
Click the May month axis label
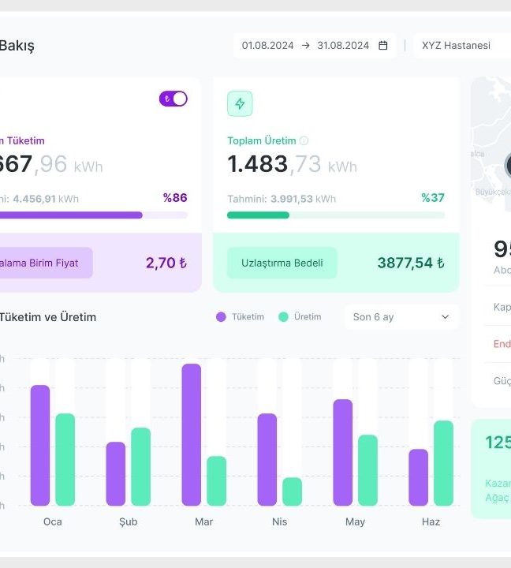[356, 522]
